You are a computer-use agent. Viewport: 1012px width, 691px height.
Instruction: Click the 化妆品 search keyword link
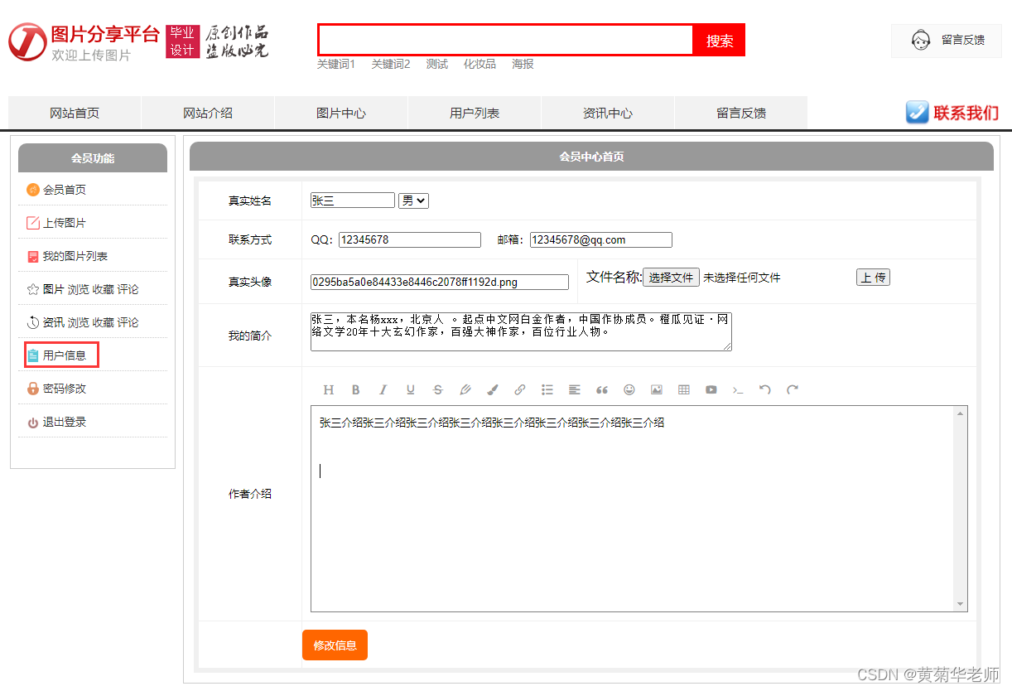(x=479, y=64)
